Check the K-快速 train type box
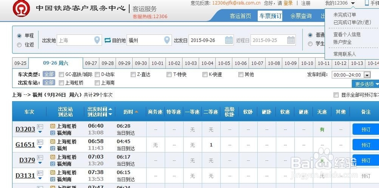 coord(205,75)
